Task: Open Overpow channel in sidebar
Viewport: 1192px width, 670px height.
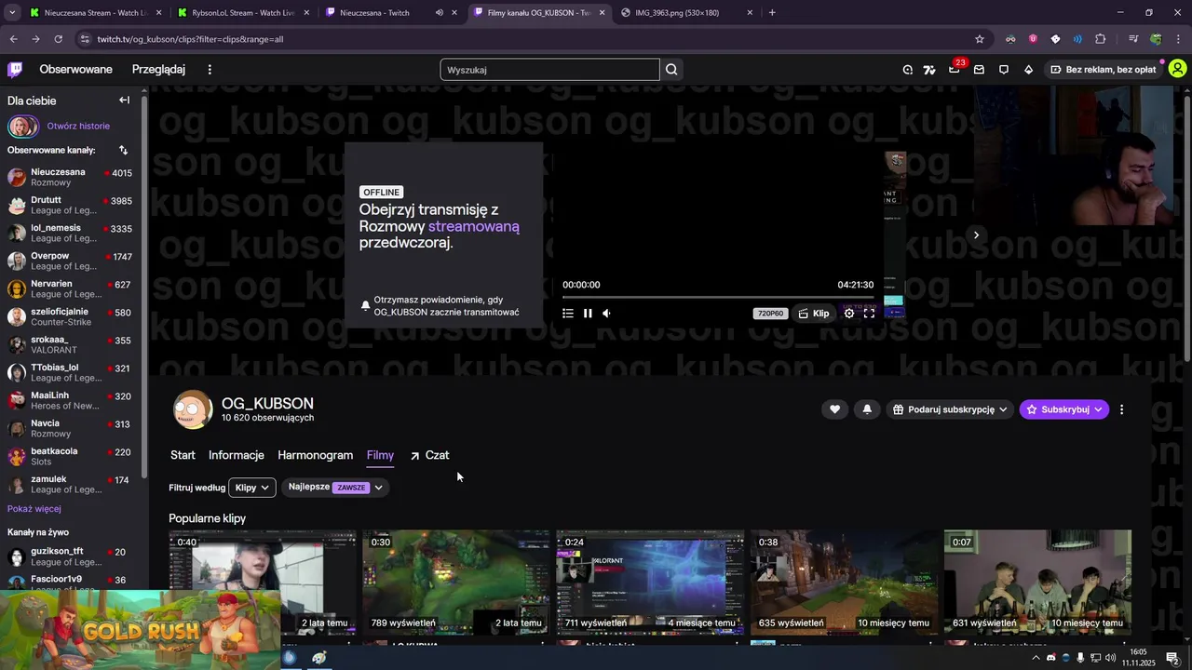Action: point(72,261)
